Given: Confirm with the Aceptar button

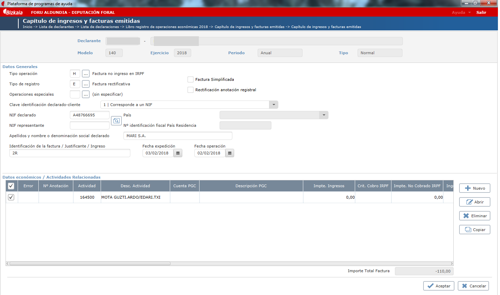Looking at the screenshot, I should click(439, 286).
